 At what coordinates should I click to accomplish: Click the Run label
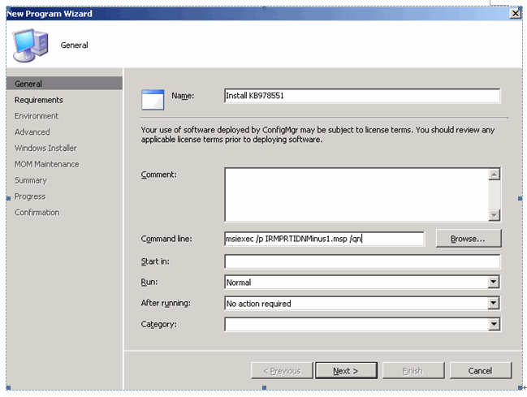tap(149, 282)
